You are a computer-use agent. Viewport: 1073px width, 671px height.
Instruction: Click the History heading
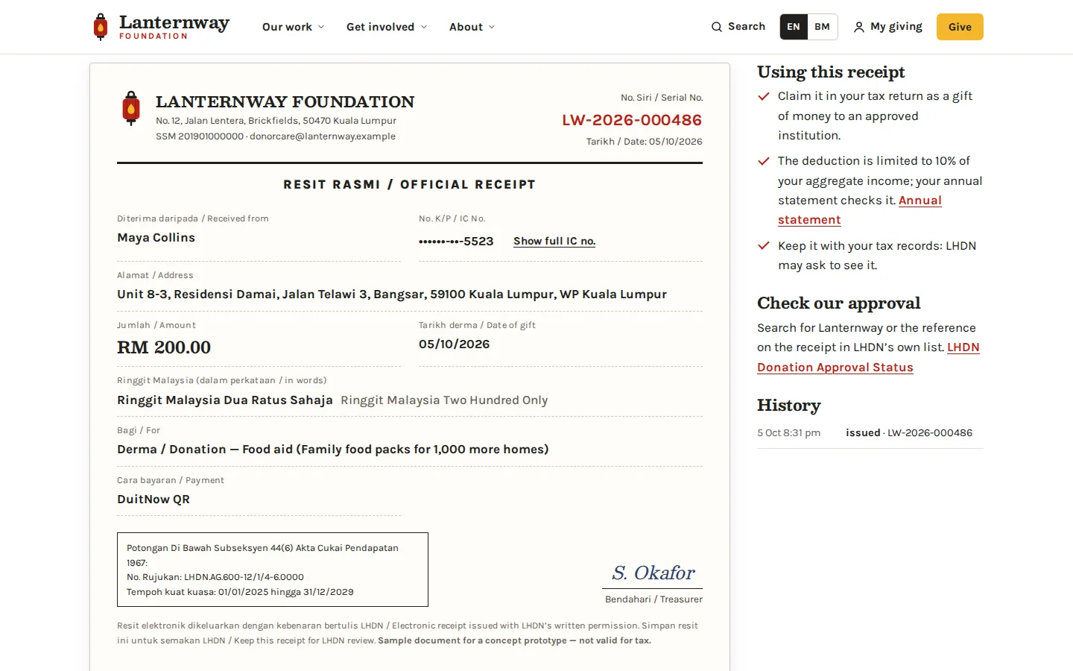[789, 406]
